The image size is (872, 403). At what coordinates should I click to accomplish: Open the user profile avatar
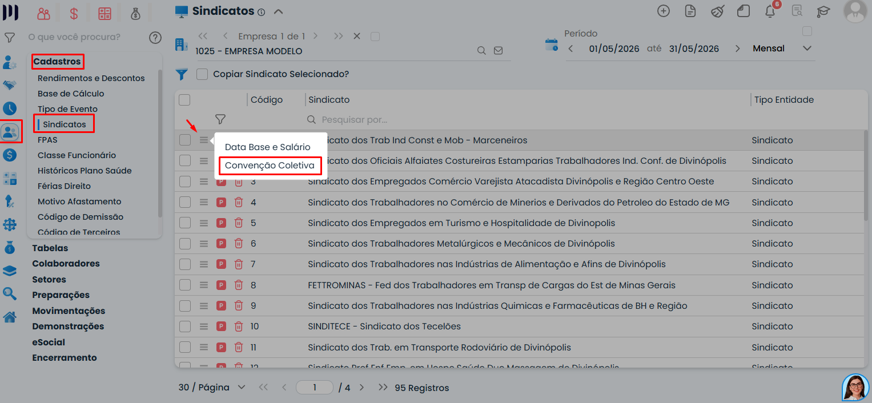855,12
